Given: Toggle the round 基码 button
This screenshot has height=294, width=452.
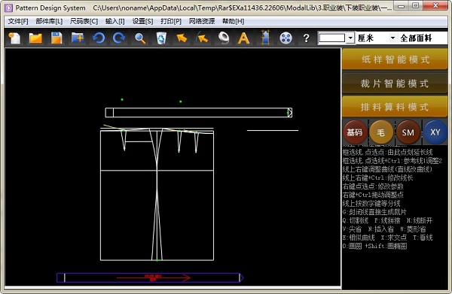Looking at the screenshot, I should (355, 132).
